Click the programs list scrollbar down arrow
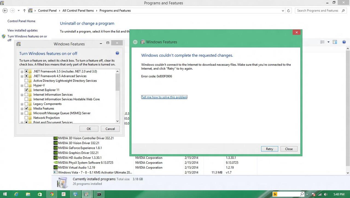Screen dimensions: 350x198 [348, 173]
